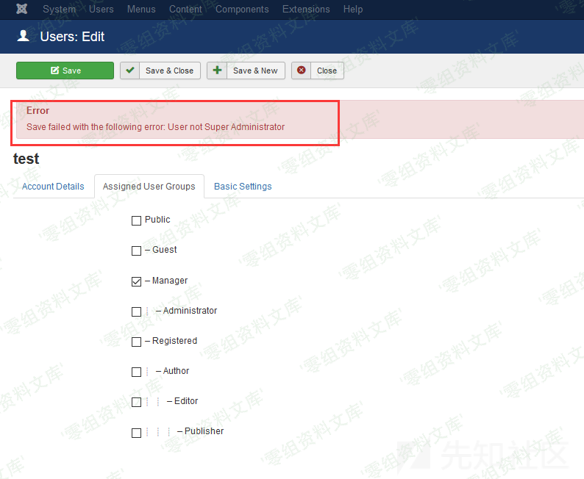
Task: Click the plus icon on Save & New
Action: point(218,71)
